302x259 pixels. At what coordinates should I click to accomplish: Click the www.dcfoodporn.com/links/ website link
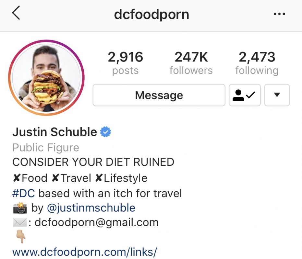(85, 252)
